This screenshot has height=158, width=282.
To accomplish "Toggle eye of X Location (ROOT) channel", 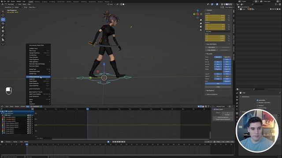I will [x=4, y=117].
